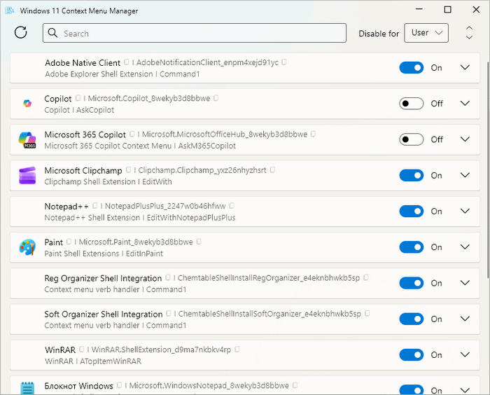Turn off Adobe Native Client toggle
Screen dimensions: 490x395
[412, 67]
